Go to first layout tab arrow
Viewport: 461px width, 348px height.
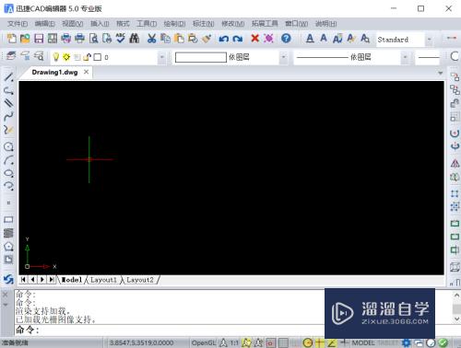[x=23, y=280]
